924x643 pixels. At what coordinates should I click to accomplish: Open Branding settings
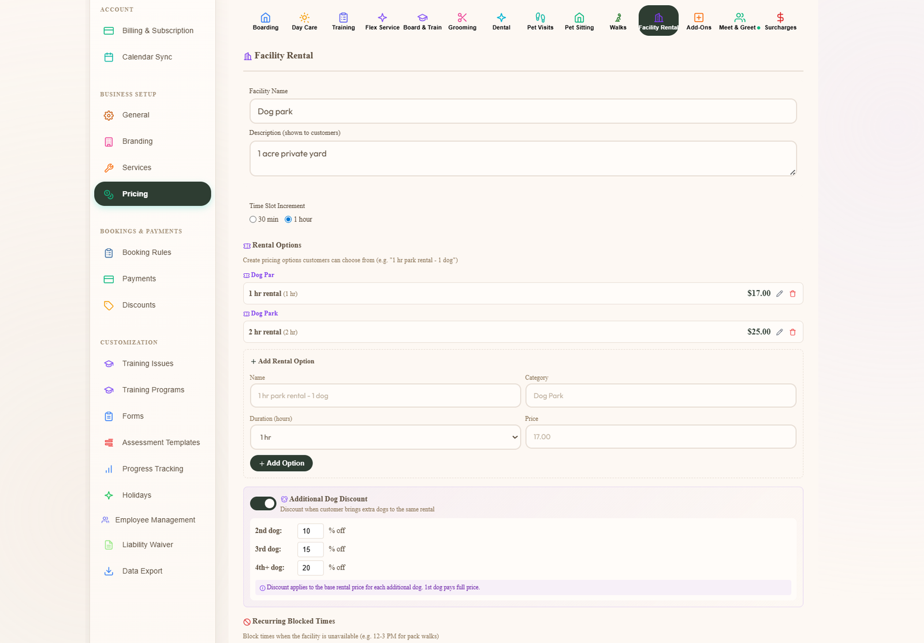(x=152, y=142)
